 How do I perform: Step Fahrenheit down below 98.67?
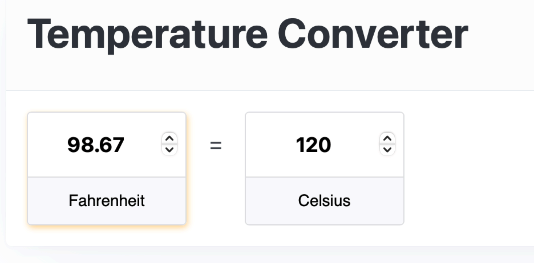click(170, 150)
